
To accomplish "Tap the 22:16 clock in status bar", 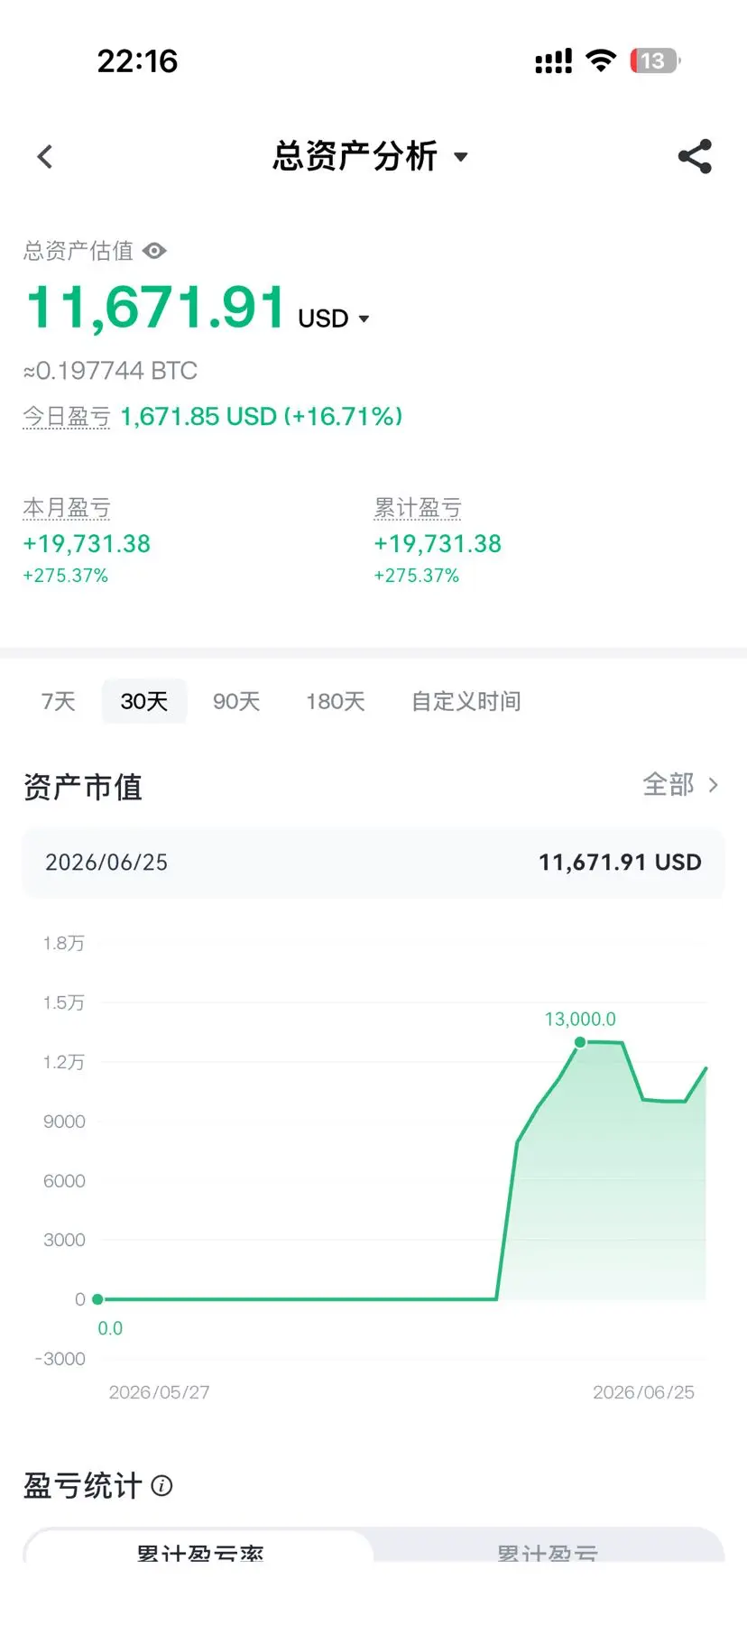I will tap(137, 61).
